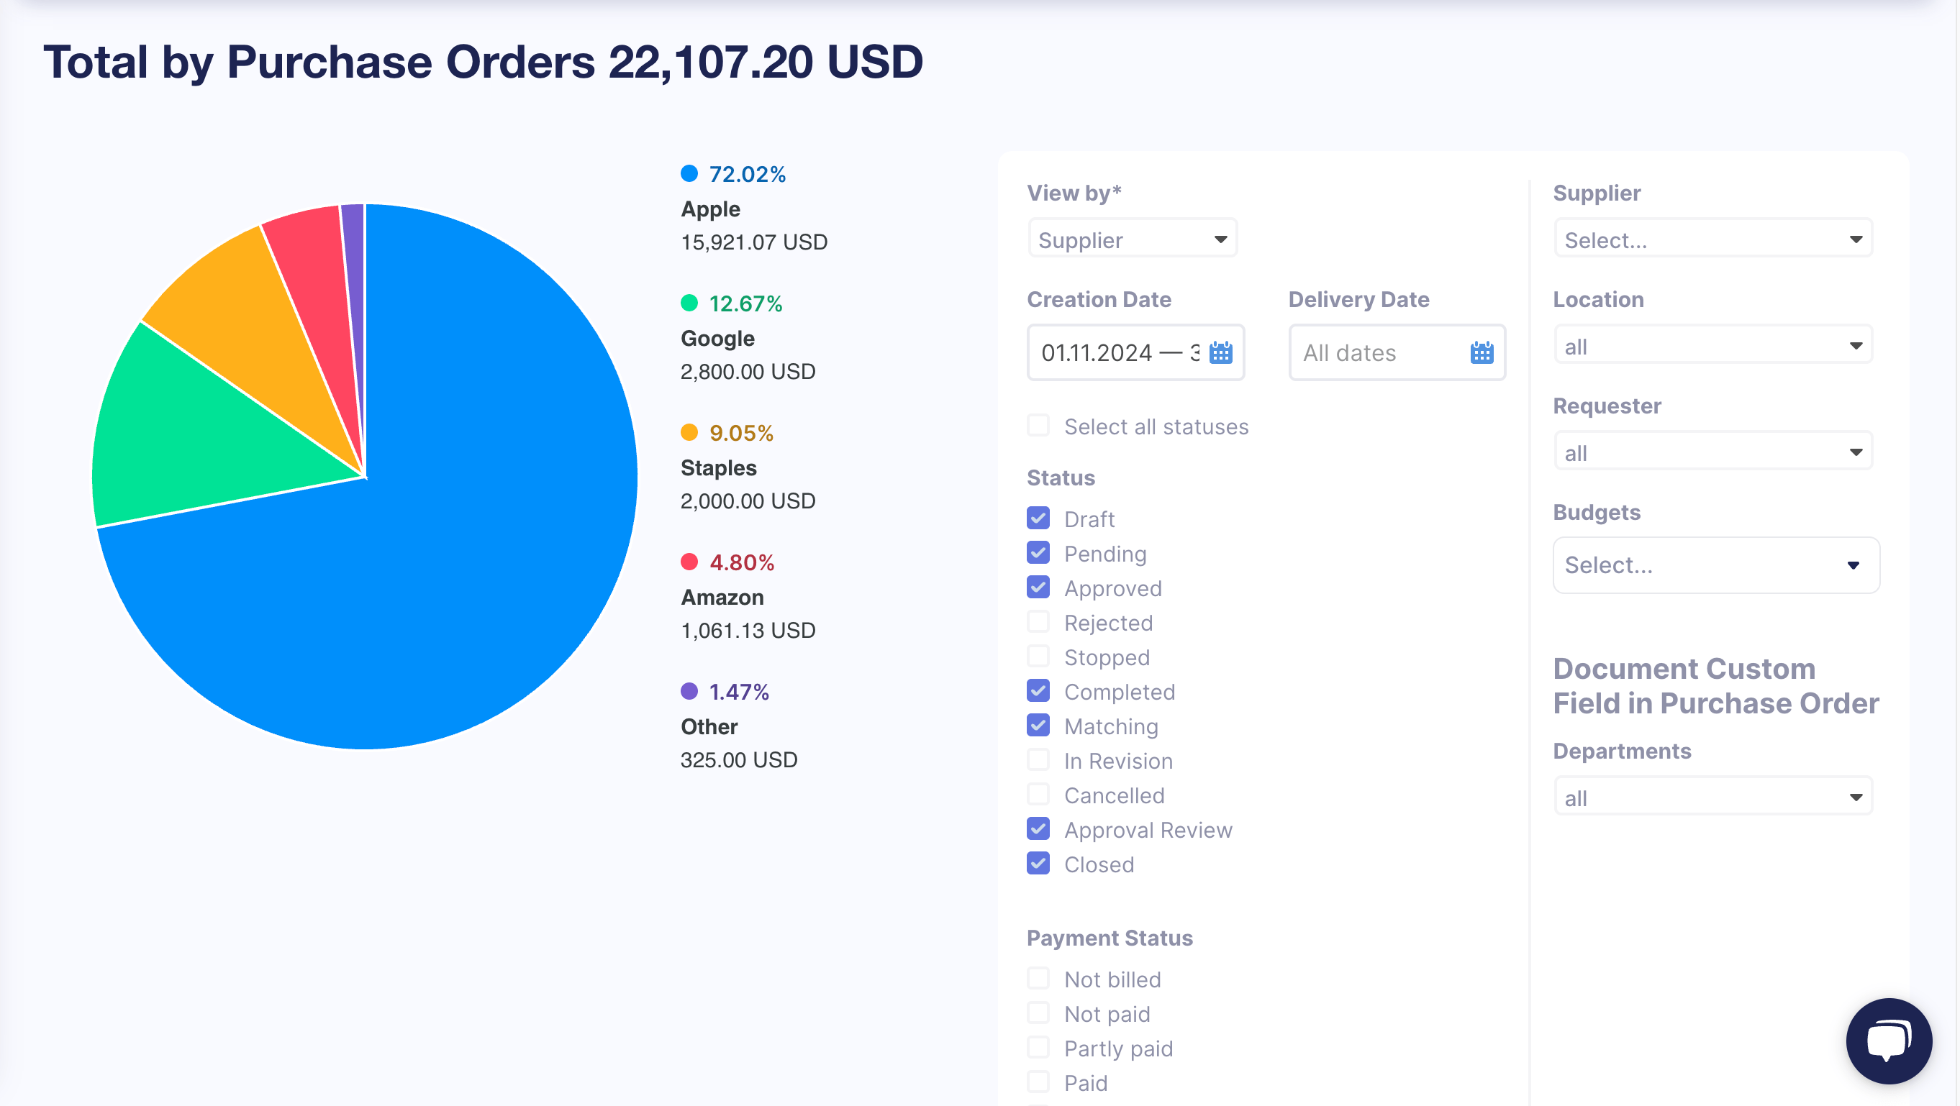
Task: Open the Delivery Date calendar picker icon
Action: pyautogui.click(x=1482, y=353)
